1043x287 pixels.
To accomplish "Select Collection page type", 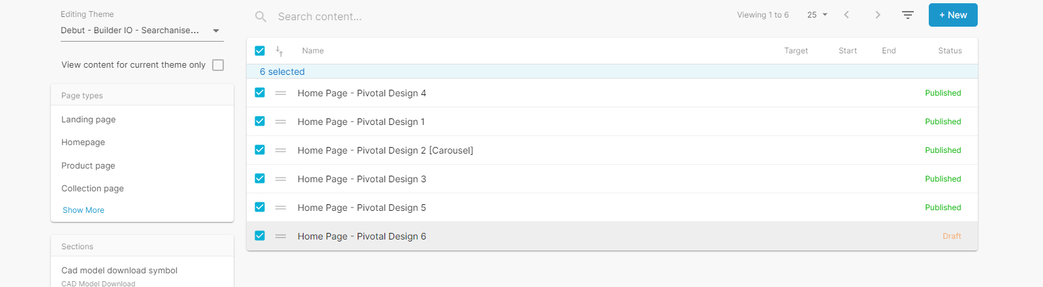I will 93,189.
